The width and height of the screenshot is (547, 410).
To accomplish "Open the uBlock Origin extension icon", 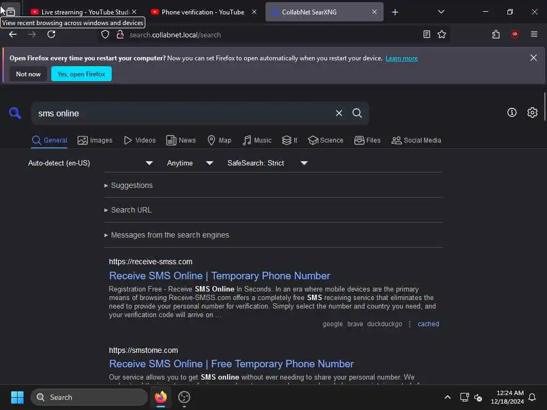I will (514, 34).
